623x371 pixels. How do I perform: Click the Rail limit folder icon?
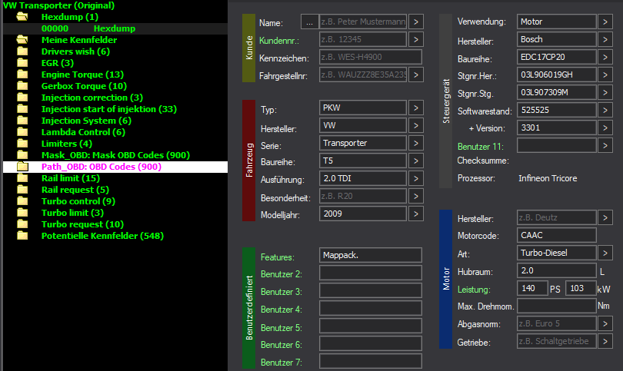pyautogui.click(x=22, y=178)
